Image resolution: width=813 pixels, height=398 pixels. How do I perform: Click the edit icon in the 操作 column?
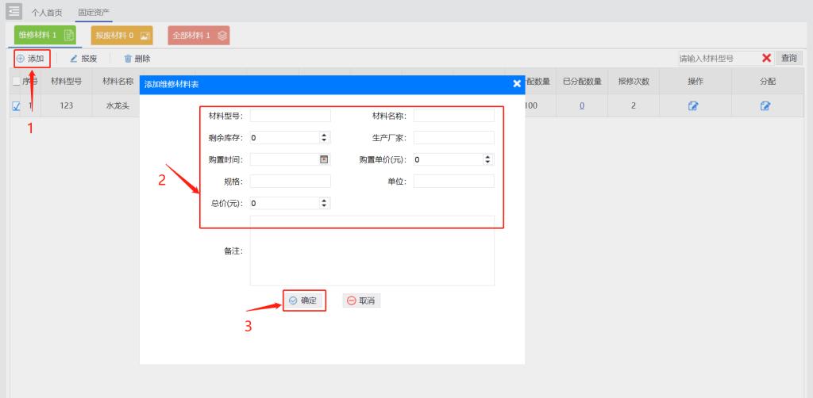point(693,105)
